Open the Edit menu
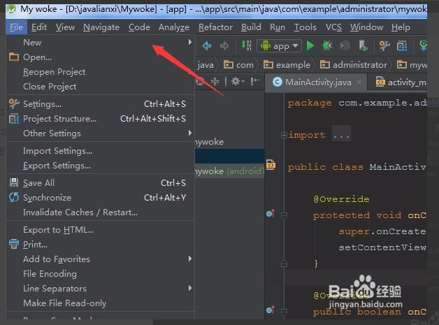439x325 pixels. (x=39, y=27)
